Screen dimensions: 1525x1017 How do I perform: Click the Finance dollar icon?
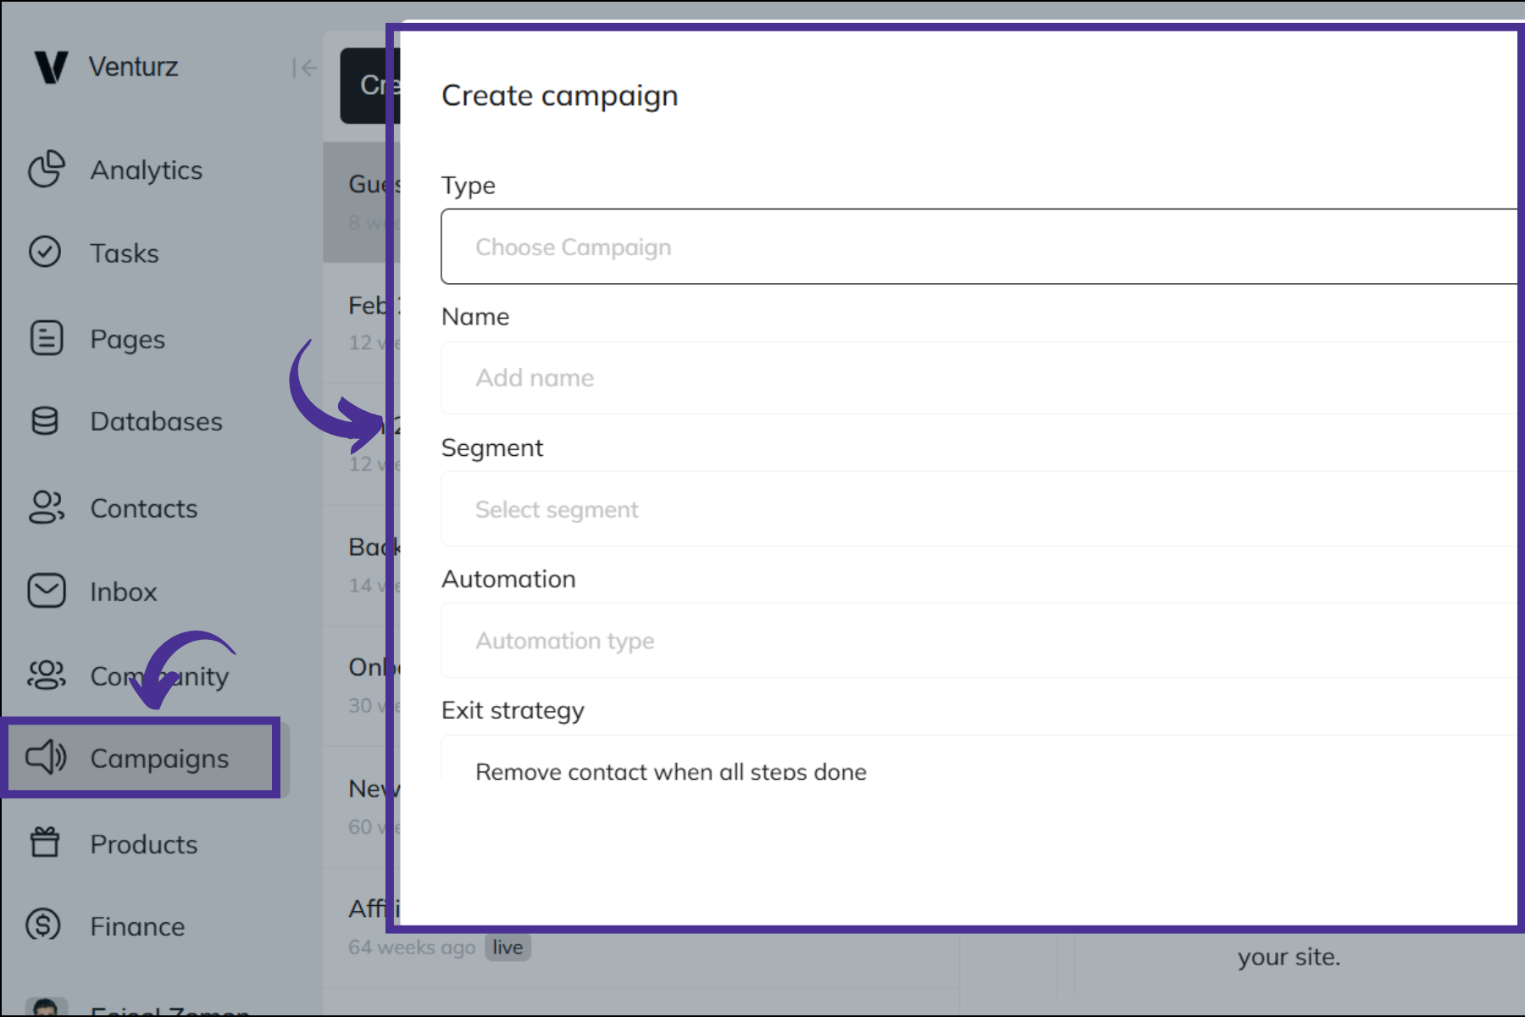pyautogui.click(x=44, y=925)
